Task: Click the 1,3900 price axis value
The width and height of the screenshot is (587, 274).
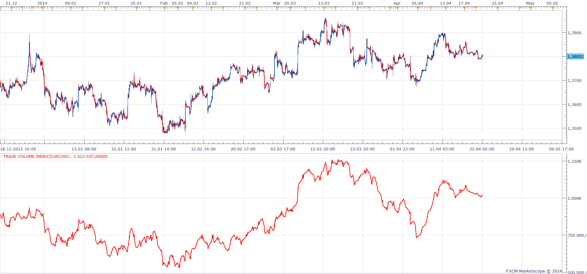Action: click(574, 33)
